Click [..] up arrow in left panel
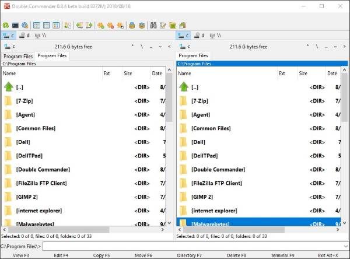Viewport: 350px width, 259px height. coord(9,87)
